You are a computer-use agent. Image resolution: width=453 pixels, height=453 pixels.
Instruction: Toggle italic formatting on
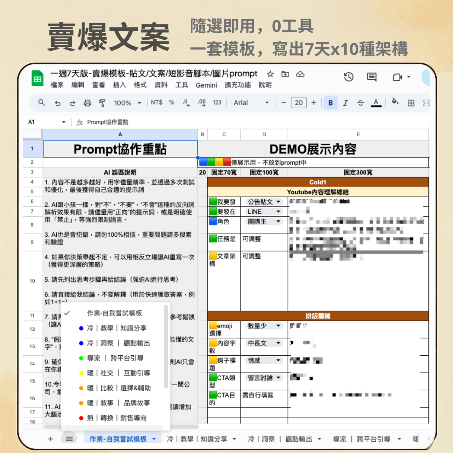click(345, 103)
